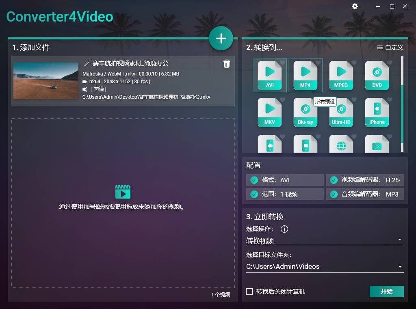
Task: Choose the MPEG format preset
Action: pos(341,75)
